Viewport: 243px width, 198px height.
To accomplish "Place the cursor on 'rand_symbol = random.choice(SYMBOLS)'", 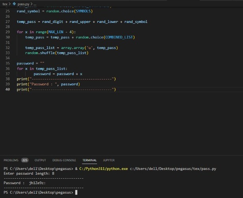I will point(55,11).
